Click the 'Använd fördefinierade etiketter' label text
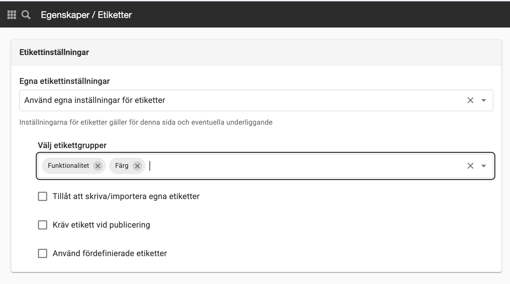Viewport: 510px width, 284px height. pyautogui.click(x=110, y=253)
